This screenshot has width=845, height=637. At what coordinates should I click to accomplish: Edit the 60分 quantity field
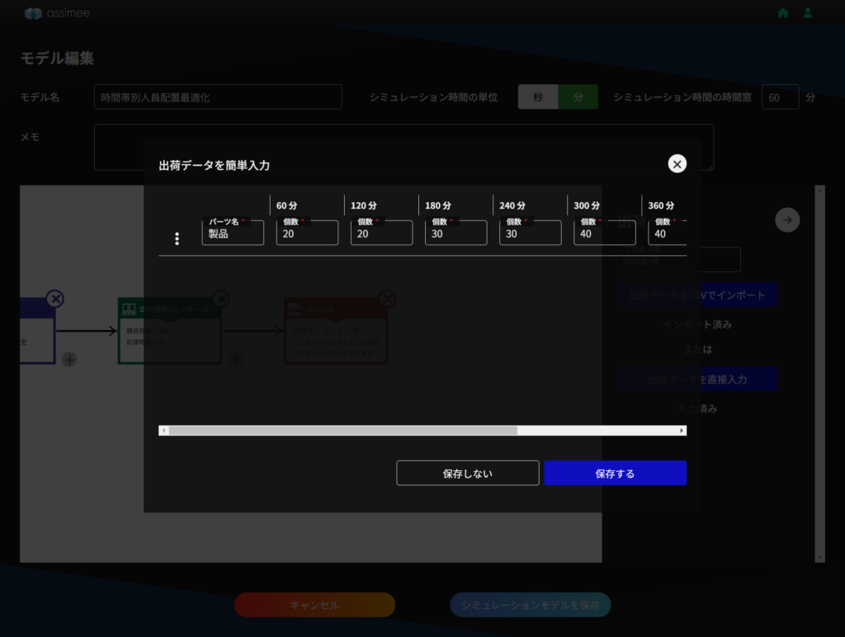click(307, 233)
